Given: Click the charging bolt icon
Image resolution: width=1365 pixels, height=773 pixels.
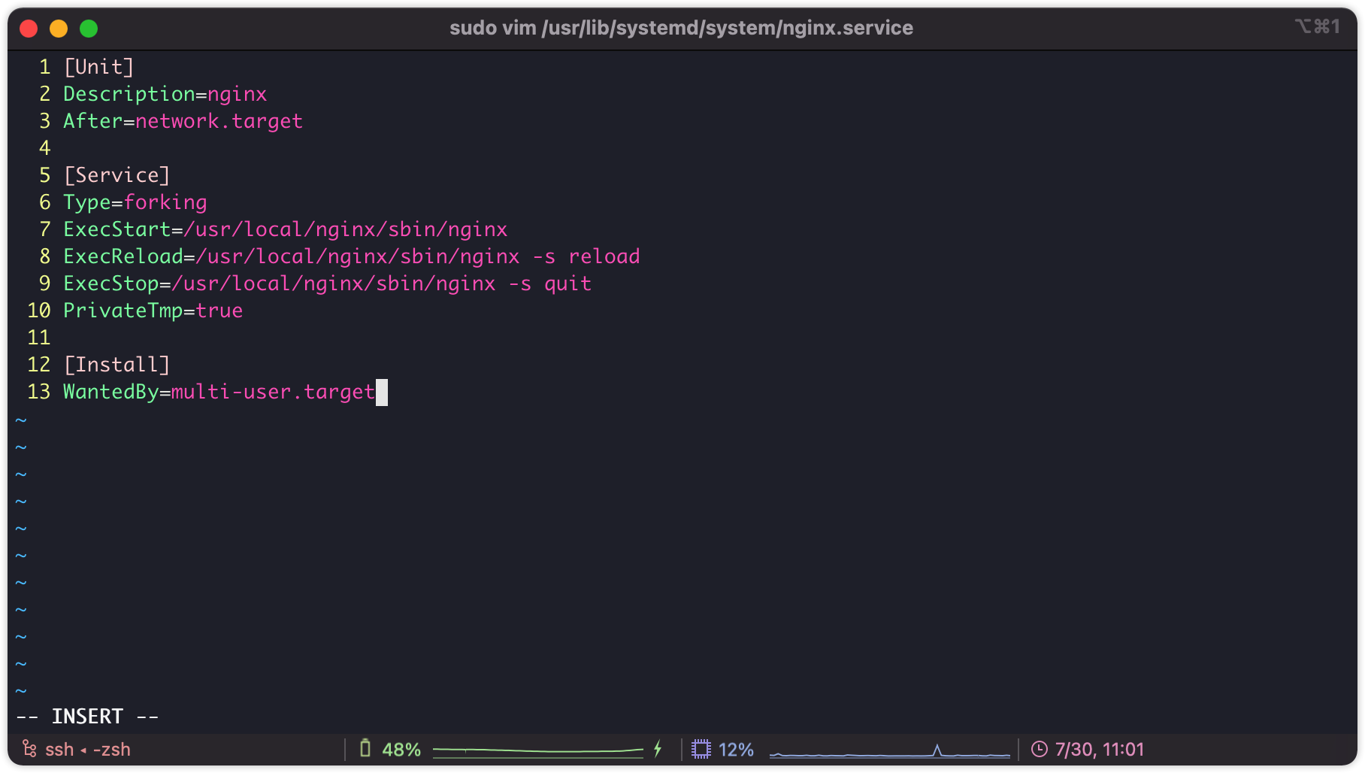Looking at the screenshot, I should pyautogui.click(x=658, y=749).
